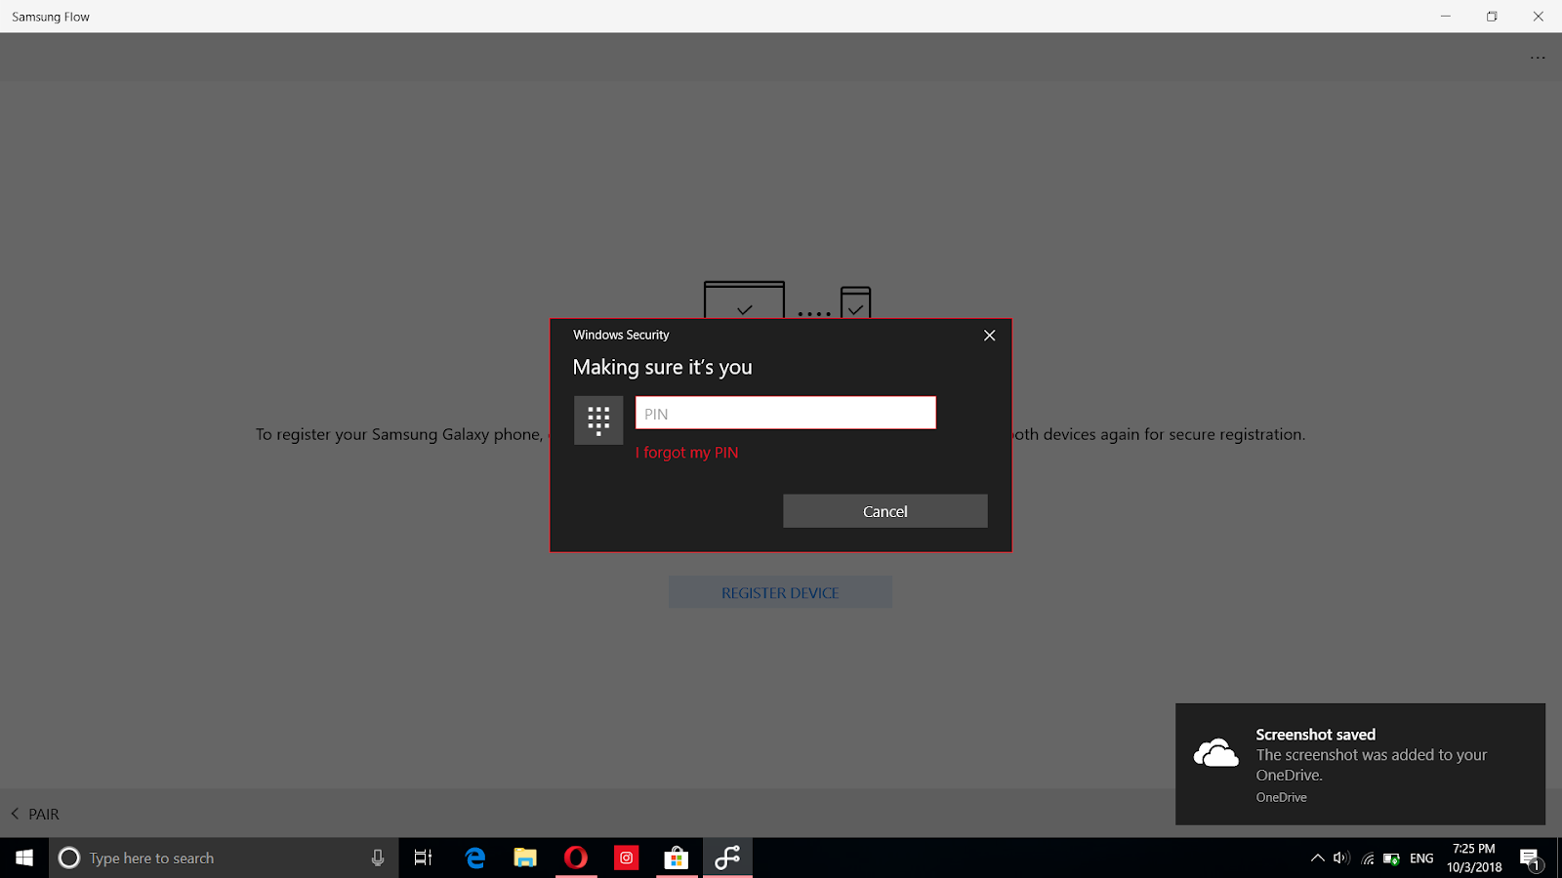Click the taskbar microphone icon

(x=378, y=858)
